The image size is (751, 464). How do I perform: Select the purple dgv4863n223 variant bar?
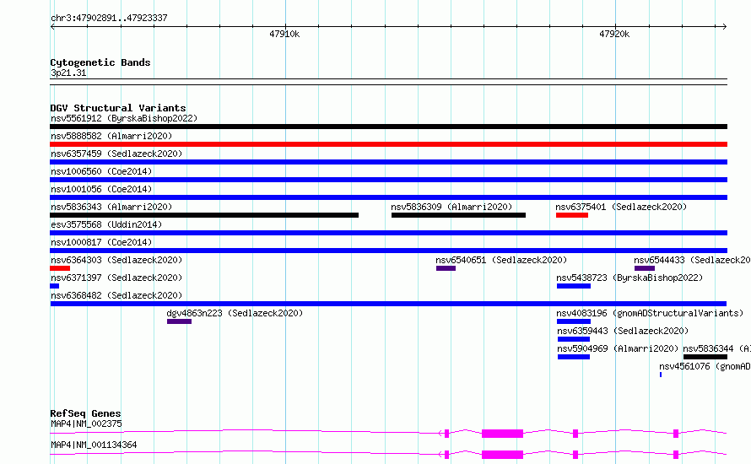179,321
